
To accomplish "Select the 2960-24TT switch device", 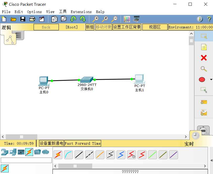I will (x=87, y=80).
